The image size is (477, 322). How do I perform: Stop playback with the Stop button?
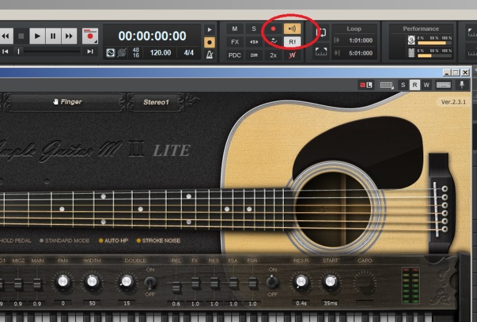click(x=22, y=36)
